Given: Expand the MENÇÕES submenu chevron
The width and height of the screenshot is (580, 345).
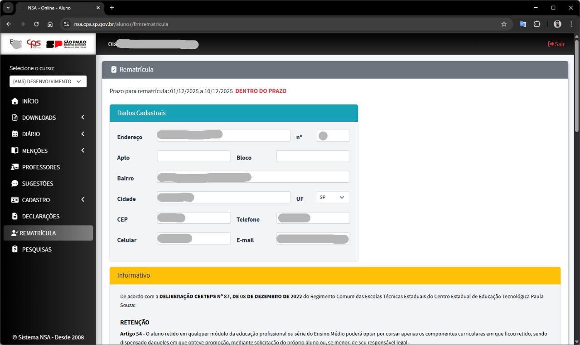Looking at the screenshot, I should 83,151.
